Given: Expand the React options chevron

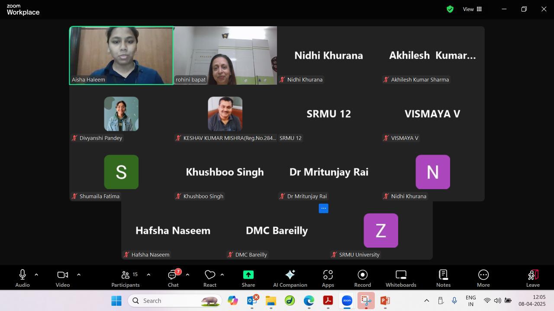Looking at the screenshot, I should point(222,275).
